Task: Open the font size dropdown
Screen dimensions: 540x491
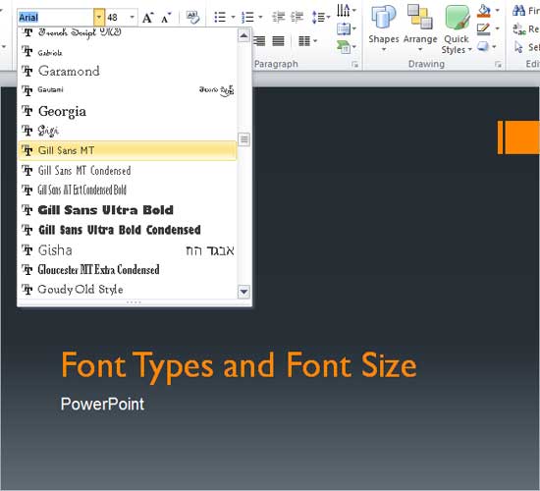Action: coord(133,18)
